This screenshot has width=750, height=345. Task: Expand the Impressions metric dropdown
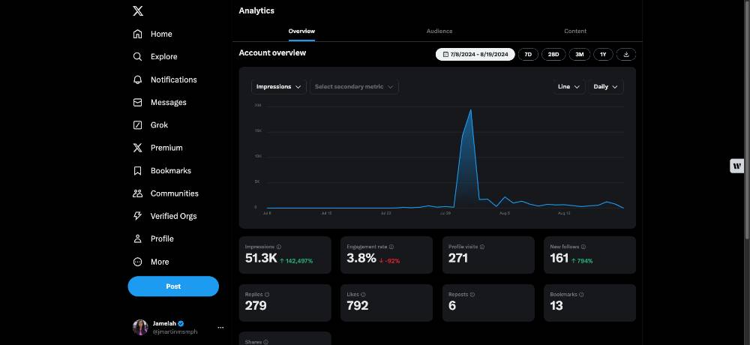point(279,86)
